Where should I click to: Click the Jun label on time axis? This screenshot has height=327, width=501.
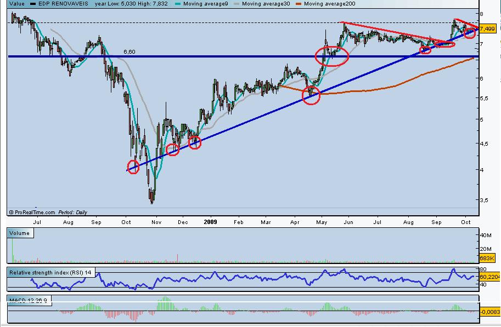coord(348,222)
